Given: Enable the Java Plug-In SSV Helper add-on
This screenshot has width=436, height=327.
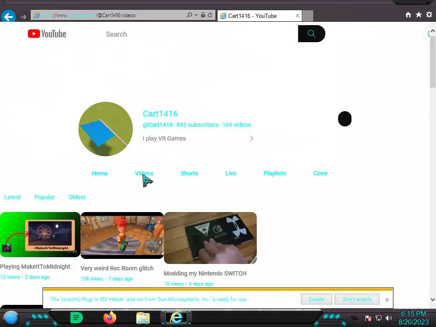Looking at the screenshot, I should [316, 299].
